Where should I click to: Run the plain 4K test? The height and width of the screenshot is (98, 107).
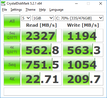click(x=12, y=79)
